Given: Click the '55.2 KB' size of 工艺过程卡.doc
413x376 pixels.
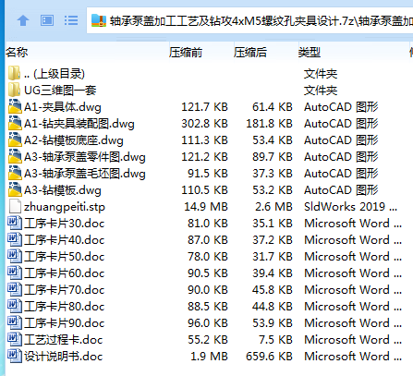Looking at the screenshot, I should click(x=208, y=339).
